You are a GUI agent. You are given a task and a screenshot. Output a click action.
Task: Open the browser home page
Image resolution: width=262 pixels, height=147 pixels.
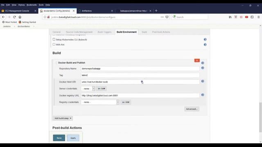pyautogui.click(x=20, y=17)
